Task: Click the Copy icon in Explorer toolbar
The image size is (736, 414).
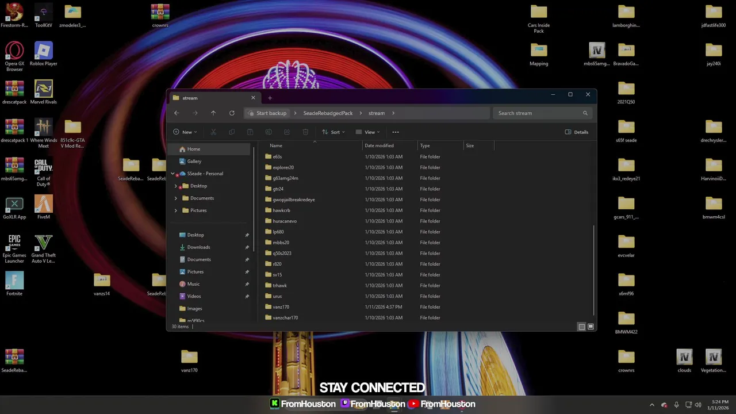Action: pos(232,132)
